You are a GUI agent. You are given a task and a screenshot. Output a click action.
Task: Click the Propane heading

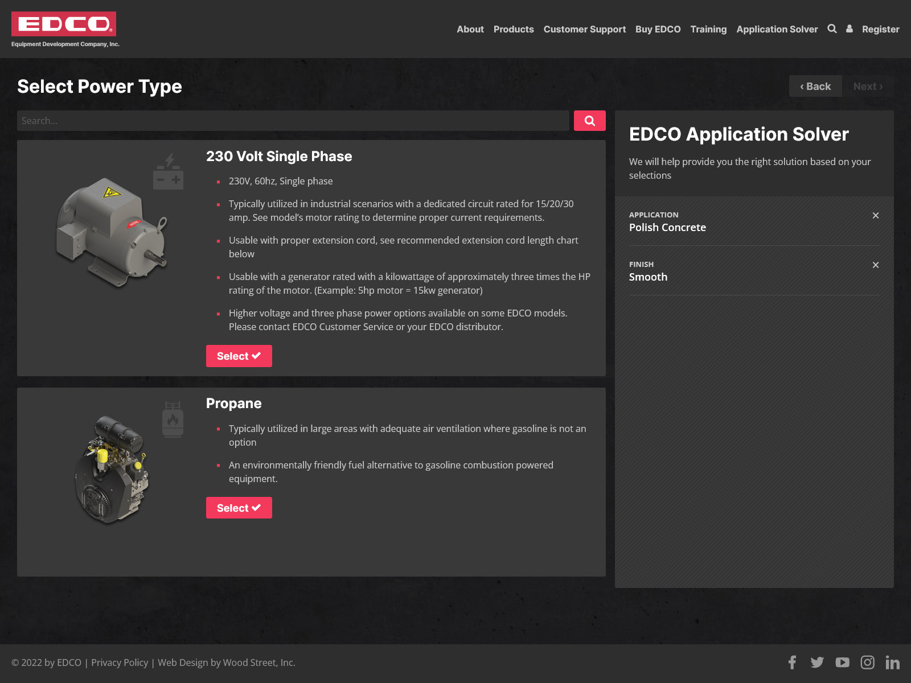234,404
